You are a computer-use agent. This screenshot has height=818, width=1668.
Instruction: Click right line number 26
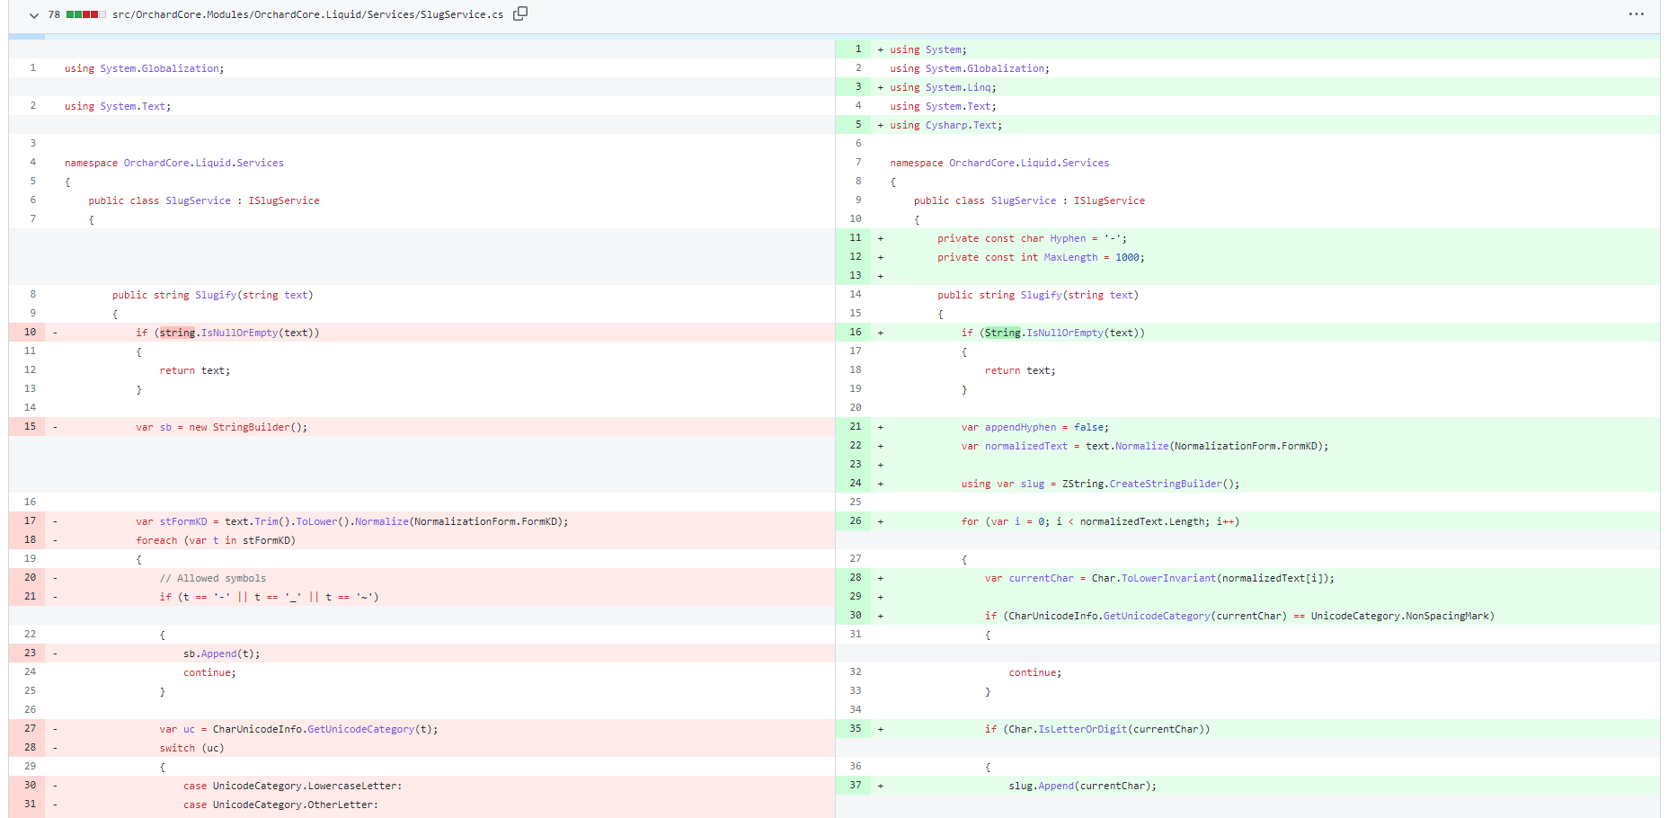tap(856, 521)
